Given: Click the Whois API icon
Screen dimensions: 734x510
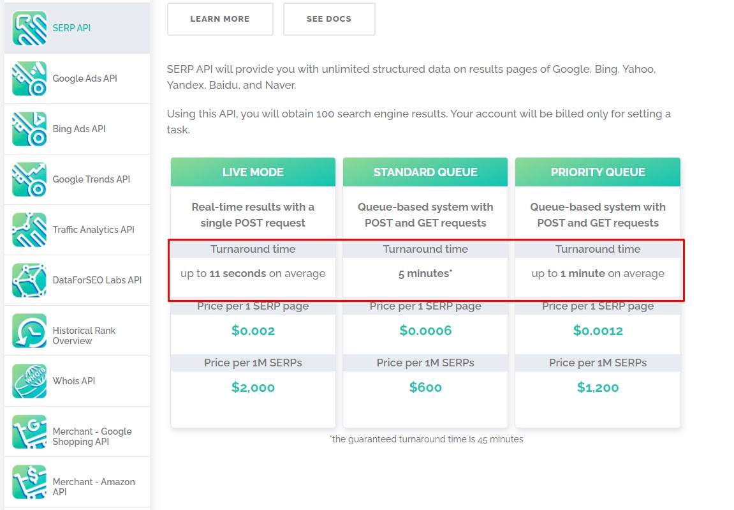Looking at the screenshot, I should [x=29, y=381].
